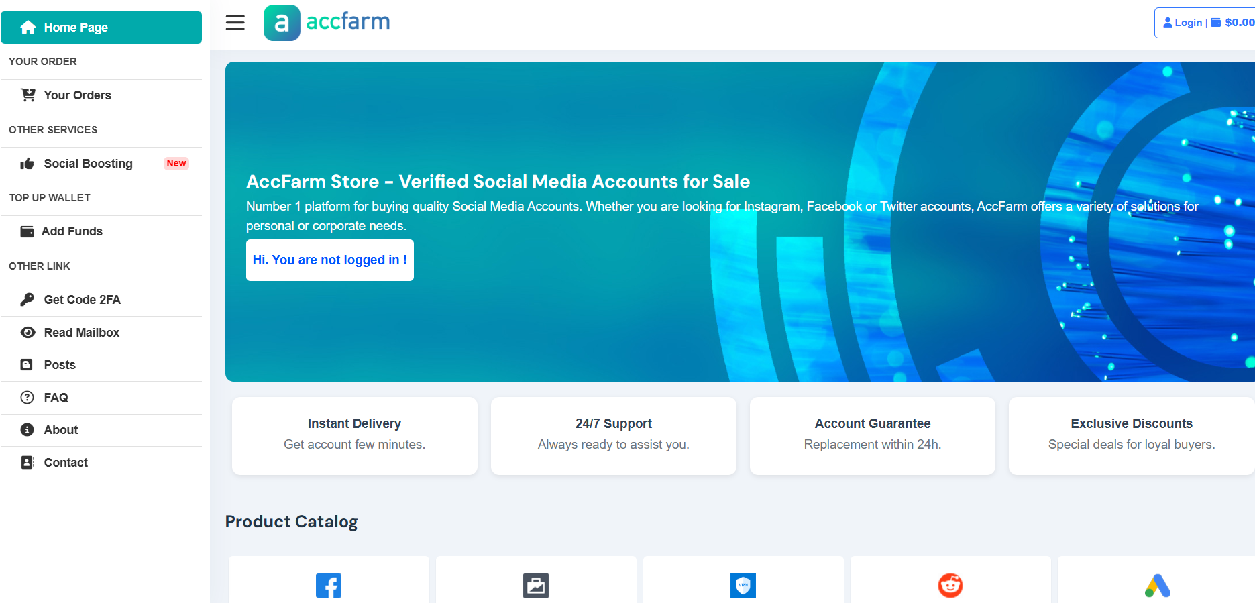
Task: Select the VPN shield product category
Action: 743,585
